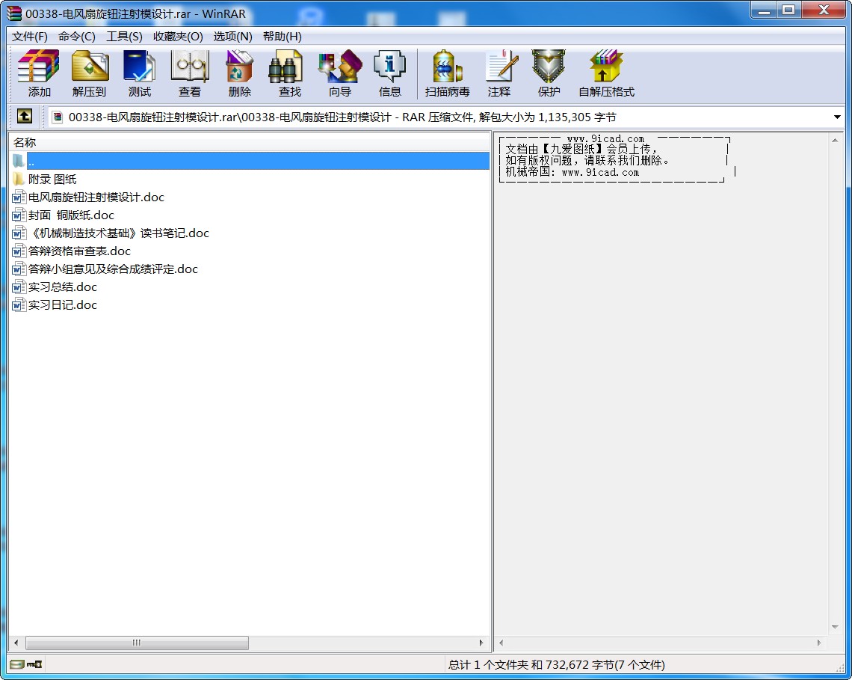Open the 文件(F) menu
Image resolution: width=852 pixels, height=680 pixels.
30,36
